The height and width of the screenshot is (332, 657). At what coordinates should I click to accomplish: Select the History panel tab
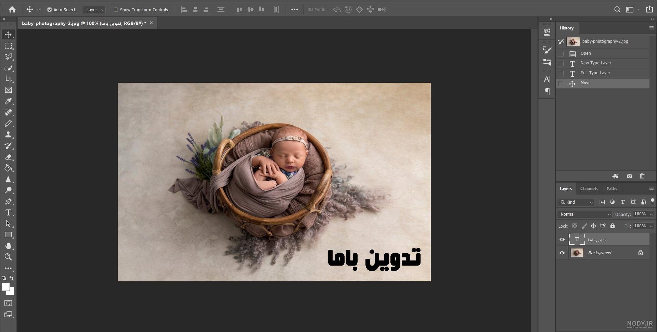click(x=567, y=28)
